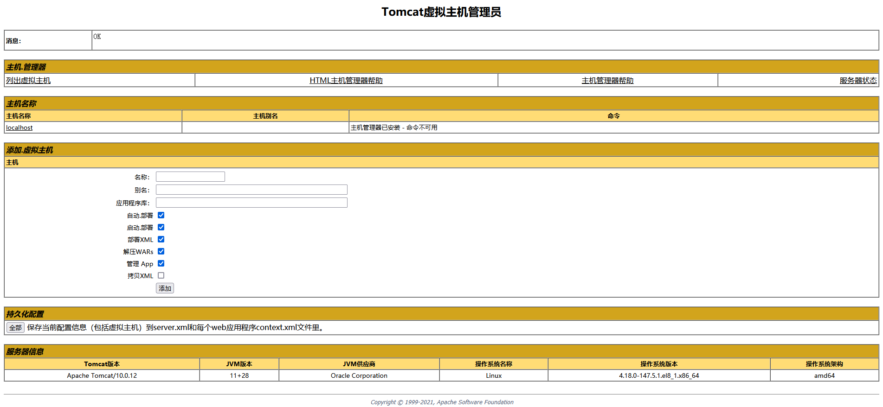Click the Tomcat版本 column header
The height and width of the screenshot is (407, 883).
(x=102, y=364)
